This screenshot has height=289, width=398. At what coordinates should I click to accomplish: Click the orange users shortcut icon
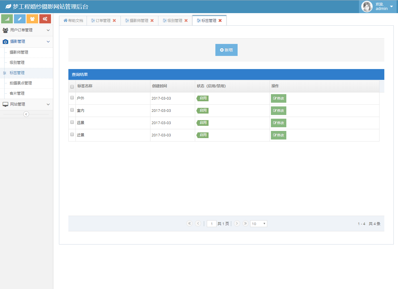[x=32, y=19]
